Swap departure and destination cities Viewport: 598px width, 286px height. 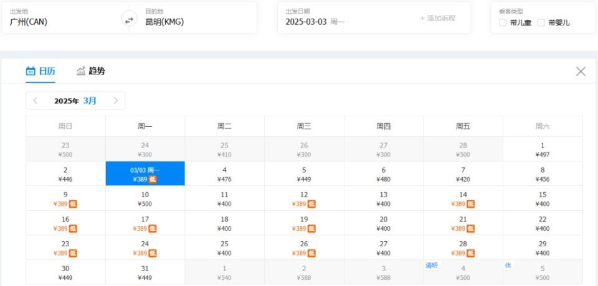click(x=129, y=19)
